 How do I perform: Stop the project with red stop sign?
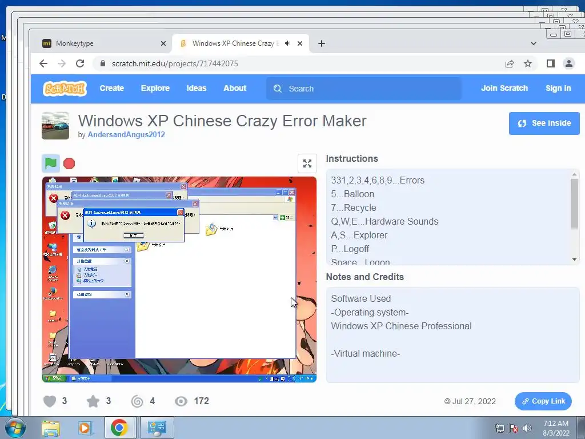pos(69,163)
